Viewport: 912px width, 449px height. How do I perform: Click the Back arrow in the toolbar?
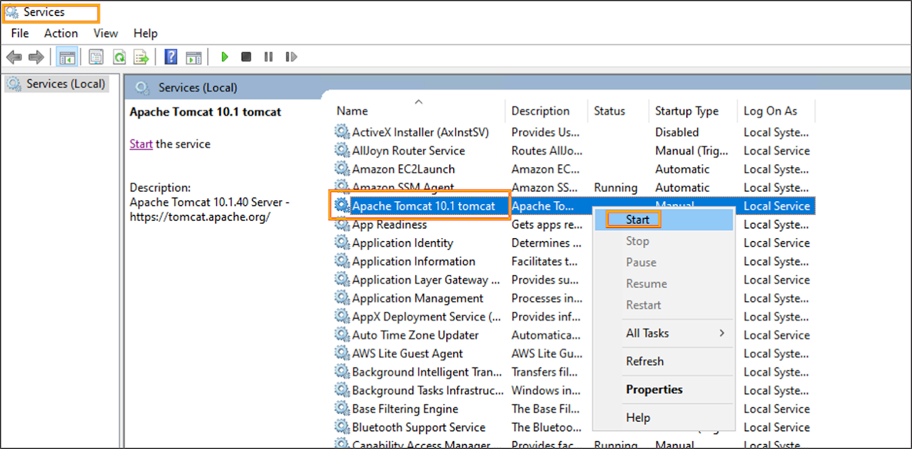click(14, 57)
